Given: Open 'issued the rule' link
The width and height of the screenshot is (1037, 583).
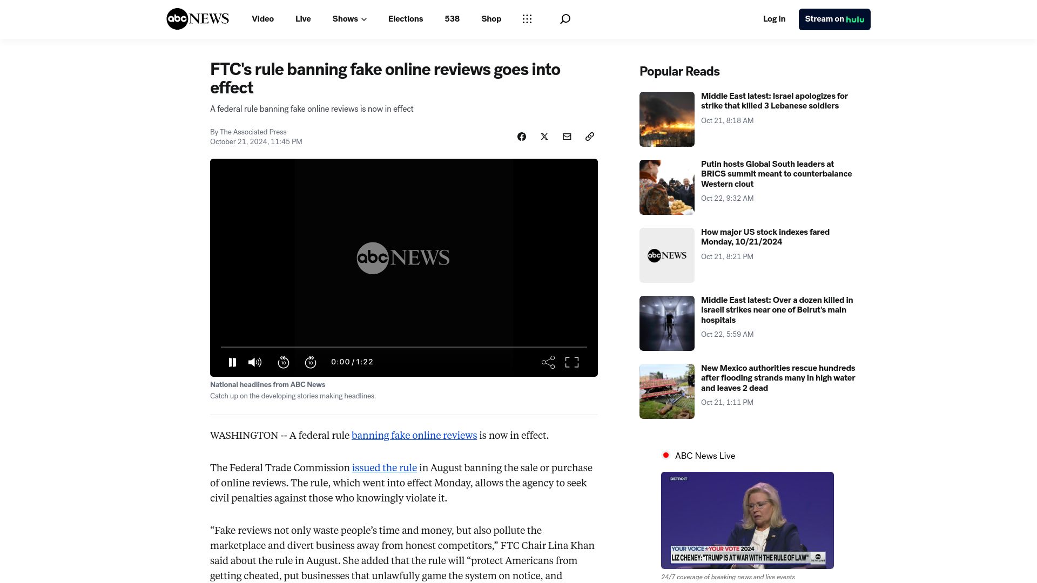Looking at the screenshot, I should coord(385,468).
